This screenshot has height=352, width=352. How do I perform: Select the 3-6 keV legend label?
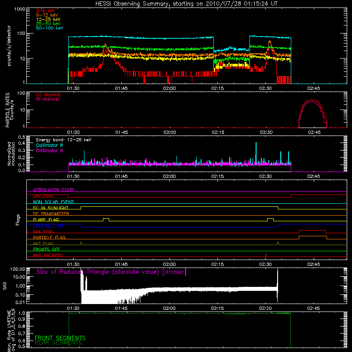tap(46, 11)
